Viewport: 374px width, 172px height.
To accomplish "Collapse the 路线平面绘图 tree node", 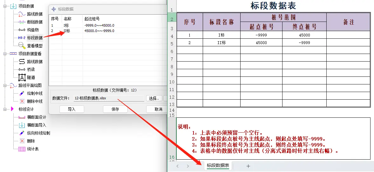I will 5,85.
